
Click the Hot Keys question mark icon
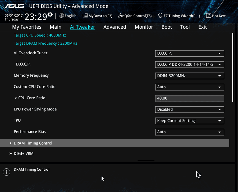click(208, 15)
